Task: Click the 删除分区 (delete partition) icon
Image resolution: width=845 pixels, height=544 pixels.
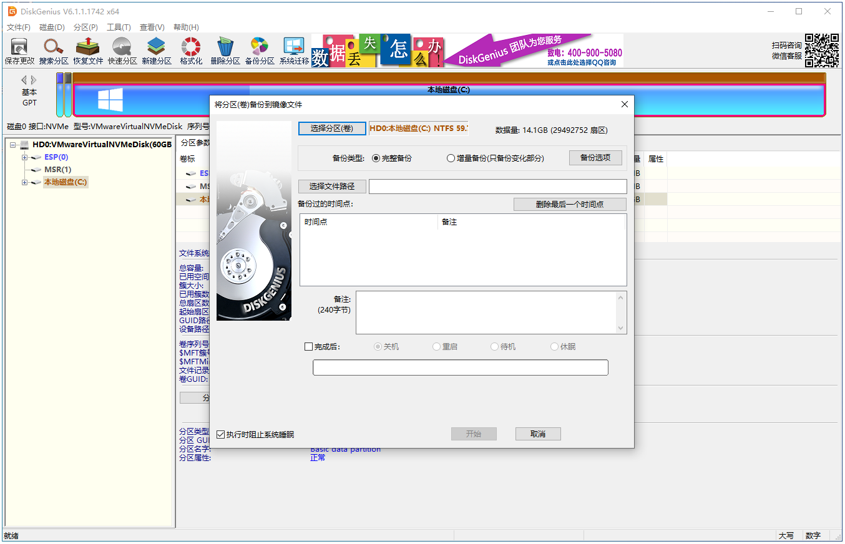Action: pyautogui.click(x=225, y=50)
